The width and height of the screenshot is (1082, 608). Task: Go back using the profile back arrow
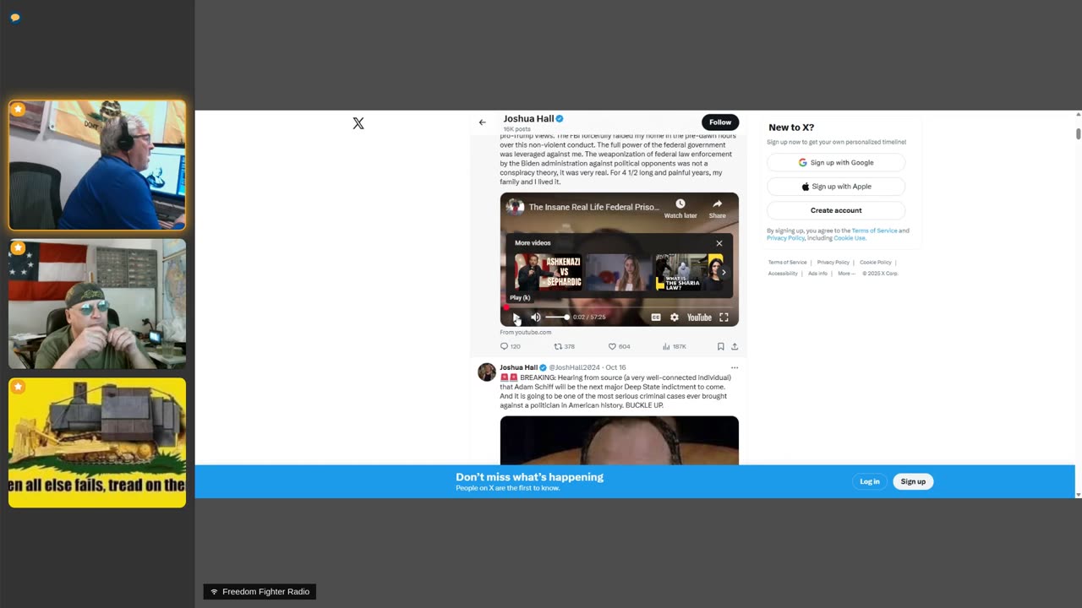click(482, 122)
